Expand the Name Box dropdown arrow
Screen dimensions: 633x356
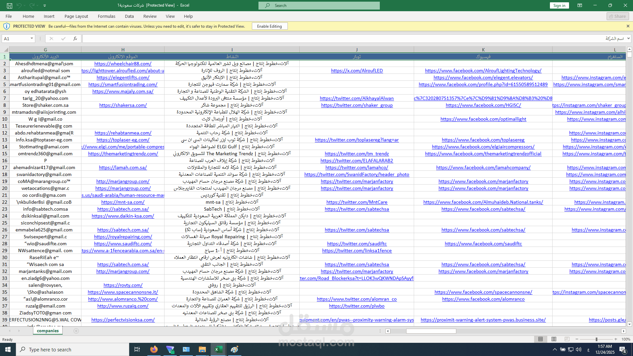tap(32, 39)
